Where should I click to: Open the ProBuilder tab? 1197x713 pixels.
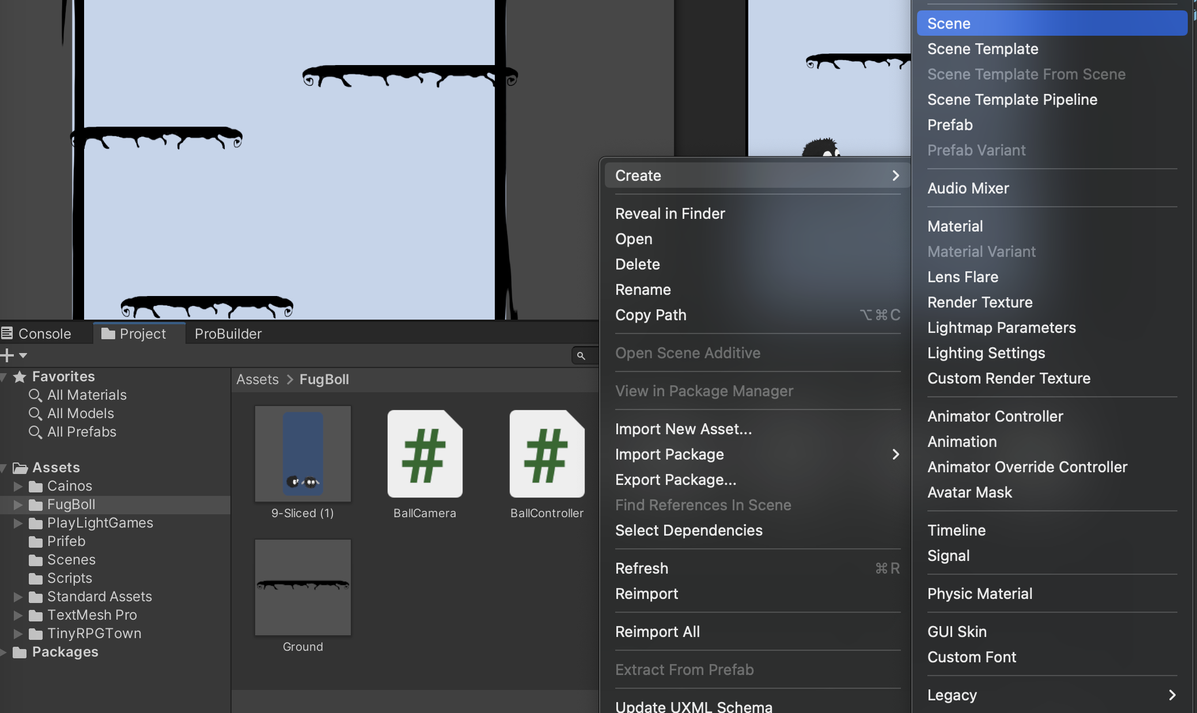pyautogui.click(x=228, y=334)
